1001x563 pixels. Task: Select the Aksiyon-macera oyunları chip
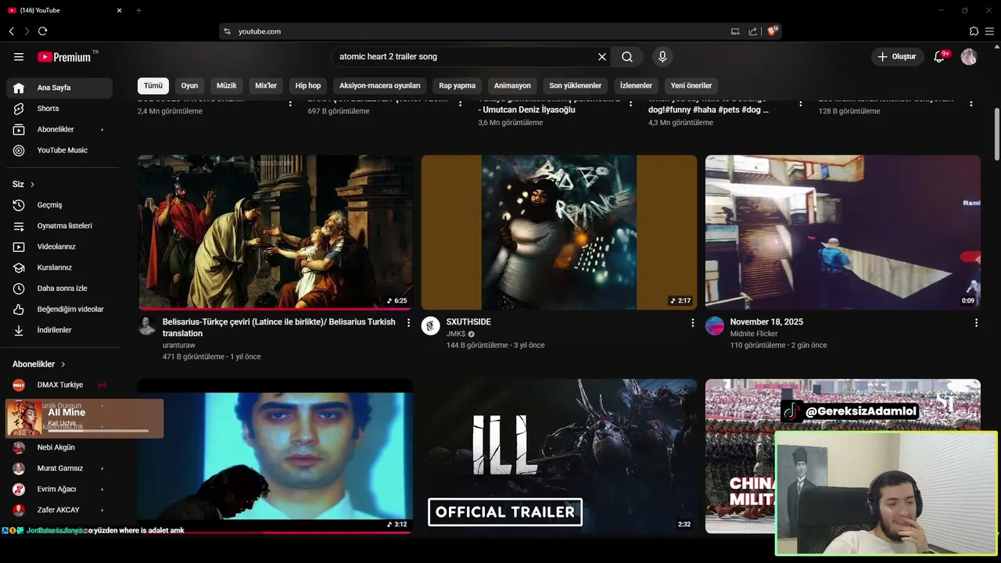380,86
